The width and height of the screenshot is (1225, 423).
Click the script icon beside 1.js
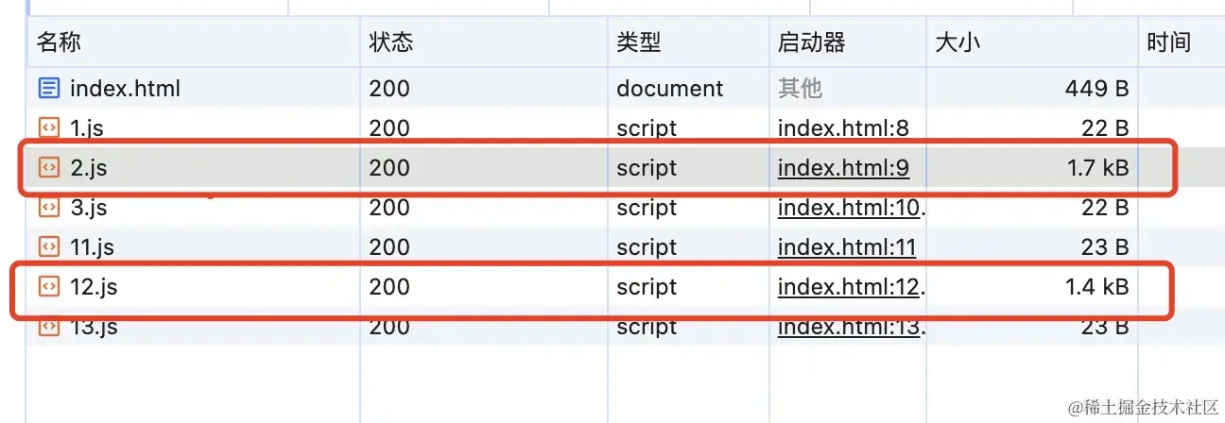[x=48, y=128]
